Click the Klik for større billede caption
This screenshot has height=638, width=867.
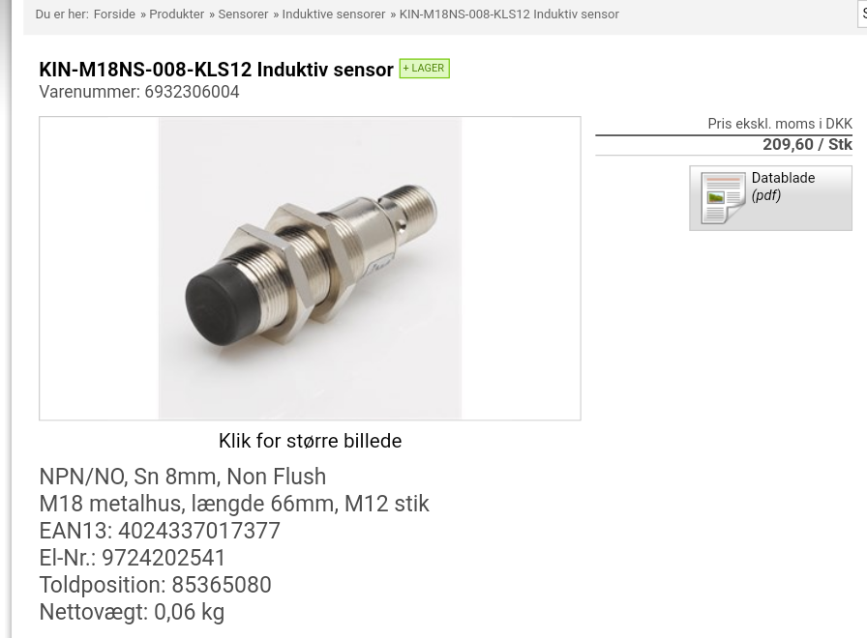coord(311,441)
